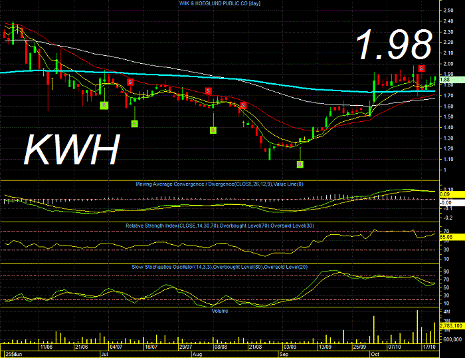Image resolution: width=465 pixels, height=358 pixels.
Task: Click the 1.10 price axis label
Action: [448, 159]
